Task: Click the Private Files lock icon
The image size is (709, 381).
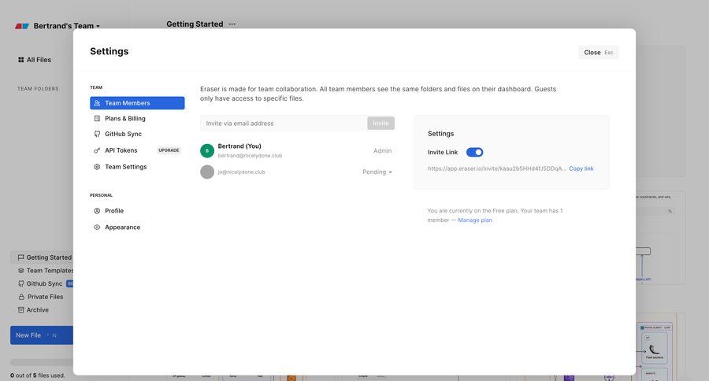Action: pyautogui.click(x=20, y=297)
